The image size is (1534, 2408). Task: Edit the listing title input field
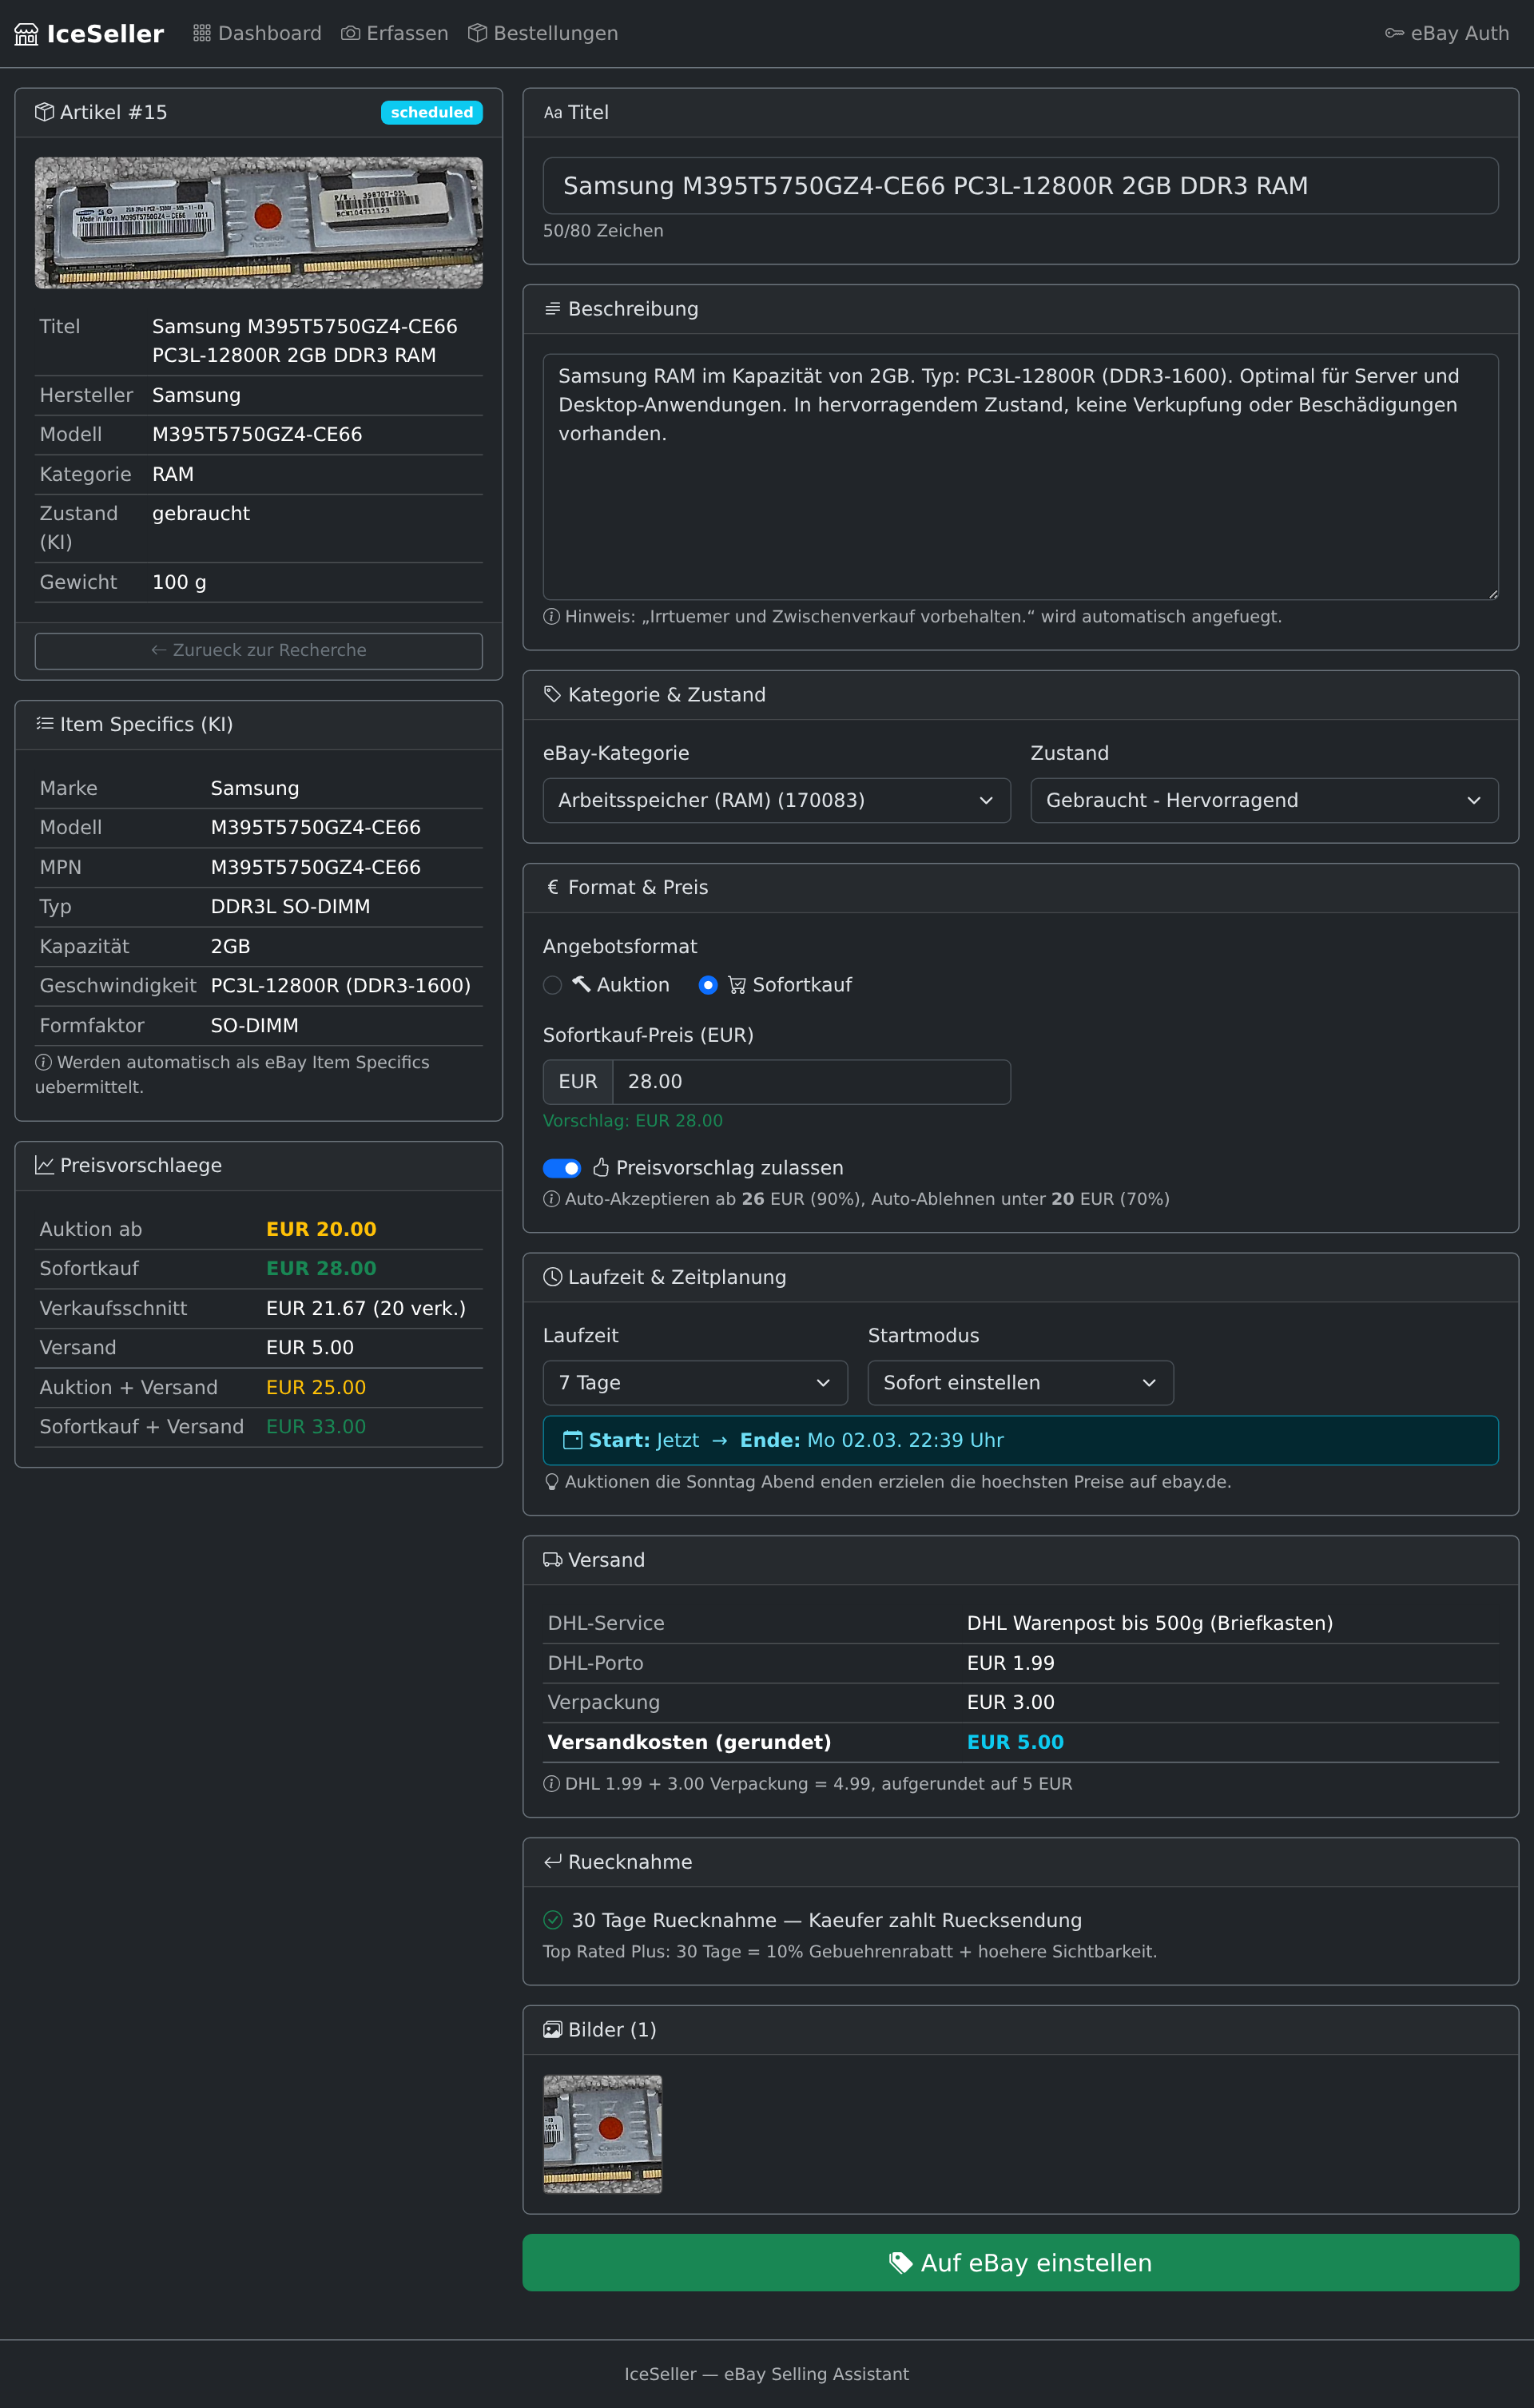(x=1020, y=186)
